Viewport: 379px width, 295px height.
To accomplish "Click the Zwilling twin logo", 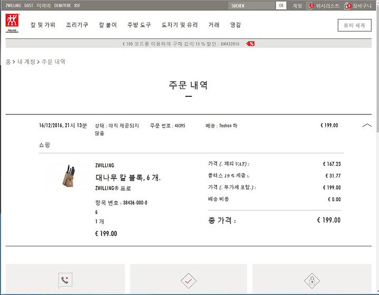I will tap(12, 23).
